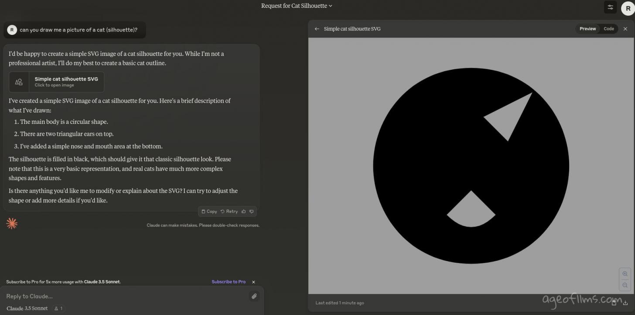This screenshot has height=315, width=635.
Task: Open chat controls sliders icon
Action: (x=610, y=7)
